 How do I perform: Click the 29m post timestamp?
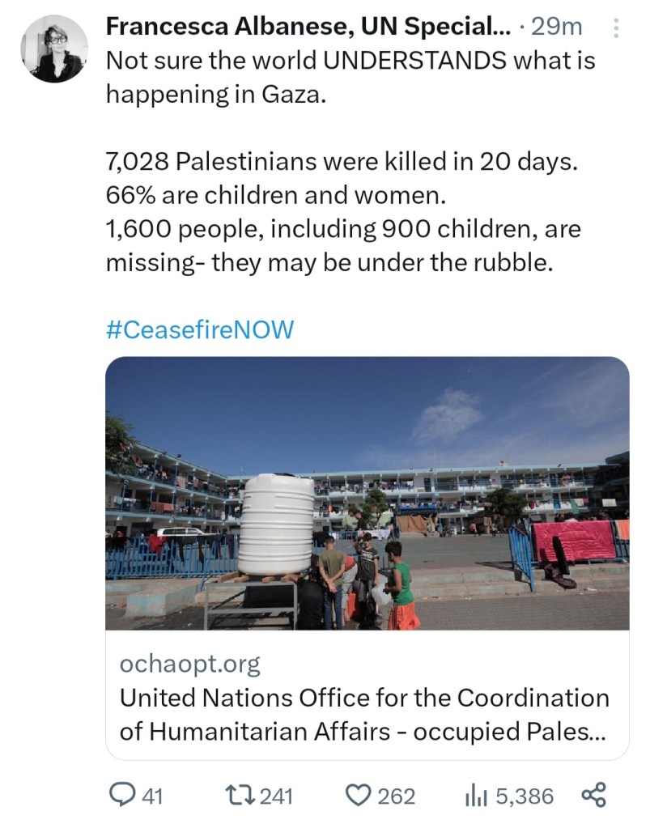pos(557,27)
